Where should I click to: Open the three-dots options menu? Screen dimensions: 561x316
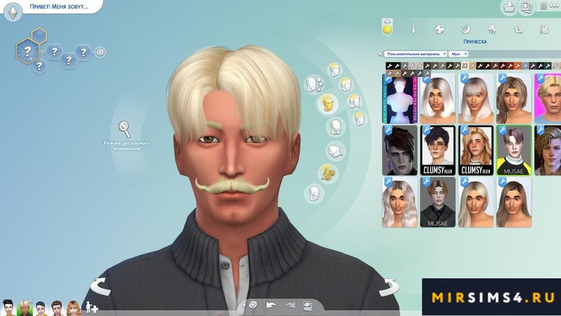[555, 6]
